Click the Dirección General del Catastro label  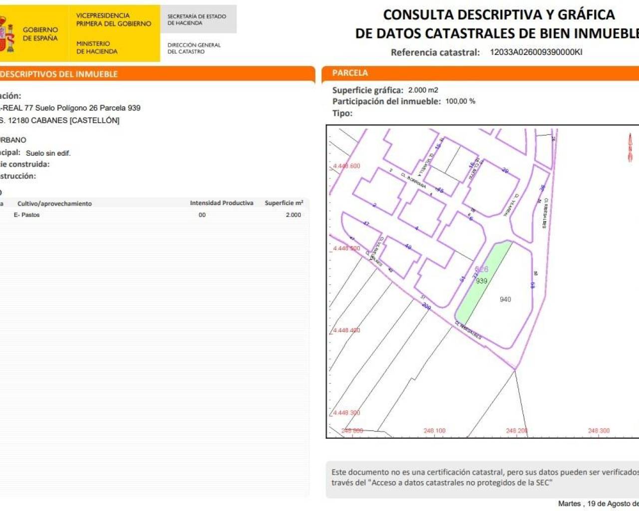pos(194,48)
